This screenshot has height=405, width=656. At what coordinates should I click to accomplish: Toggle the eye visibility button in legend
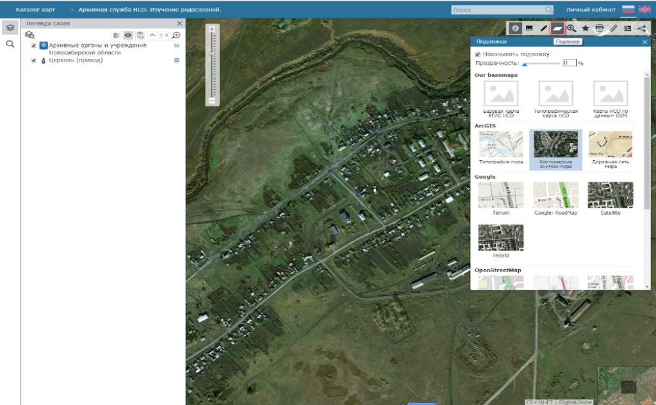(x=128, y=35)
